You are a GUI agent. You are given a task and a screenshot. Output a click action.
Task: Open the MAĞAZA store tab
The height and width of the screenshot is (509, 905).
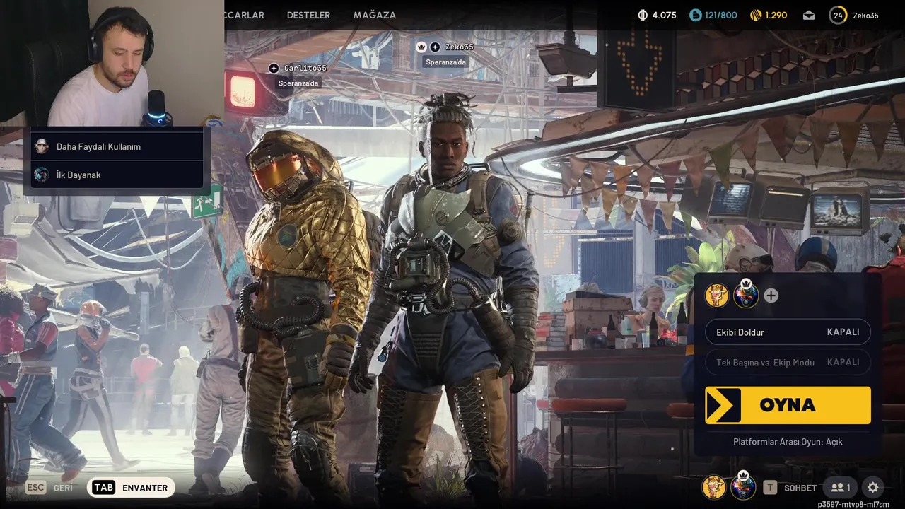(374, 15)
